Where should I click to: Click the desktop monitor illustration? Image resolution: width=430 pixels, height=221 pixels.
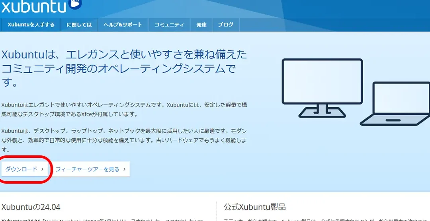click(322, 88)
